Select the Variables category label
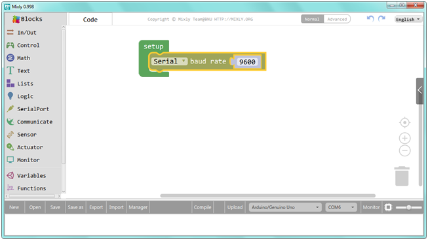 (x=31, y=176)
